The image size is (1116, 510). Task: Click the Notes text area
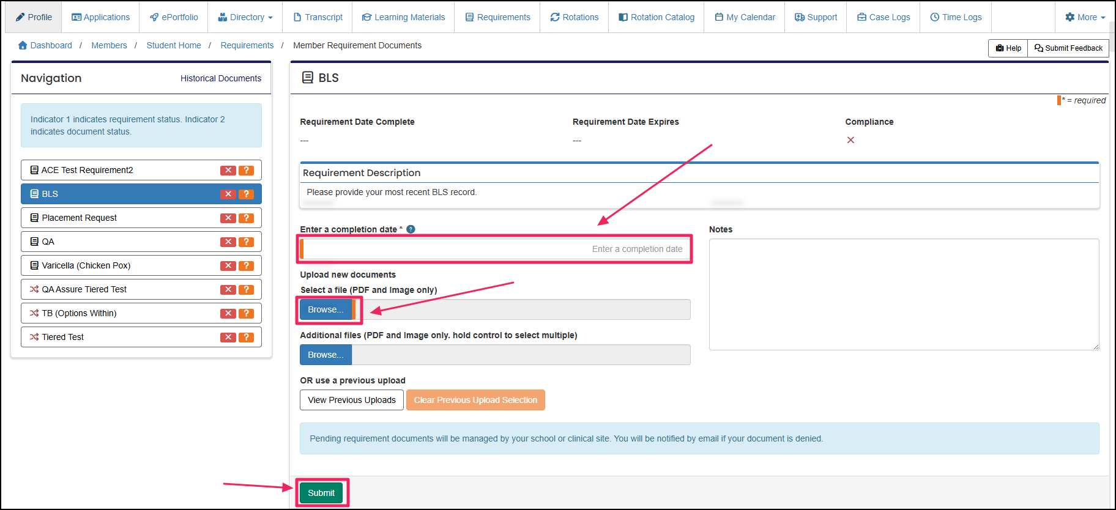pyautogui.click(x=904, y=294)
